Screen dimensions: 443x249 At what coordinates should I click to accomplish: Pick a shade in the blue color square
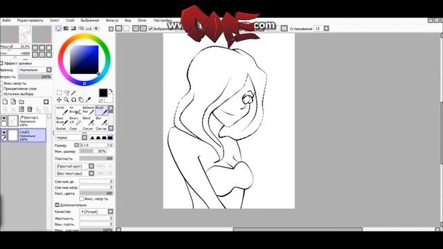[x=84, y=59]
